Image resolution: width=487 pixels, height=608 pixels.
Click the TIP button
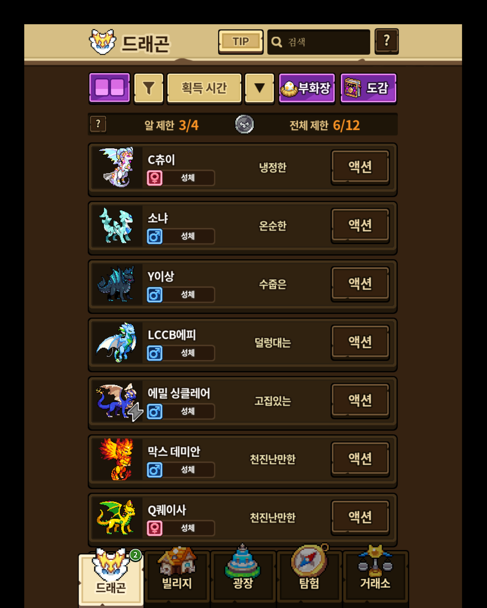pyautogui.click(x=241, y=42)
